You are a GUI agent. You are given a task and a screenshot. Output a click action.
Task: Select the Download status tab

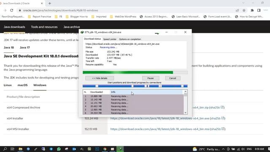point(92,39)
